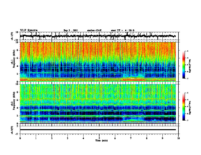Screen dimensions: 201x155
Task: Click the "2" kHz tick of ch.2 spectrogram
Action: pos(18,116)
